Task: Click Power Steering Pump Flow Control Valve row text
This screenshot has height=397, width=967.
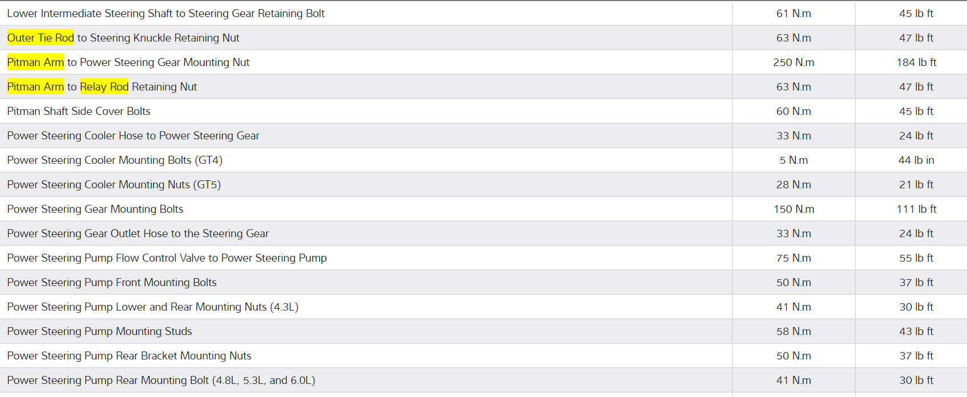Action: (x=167, y=258)
